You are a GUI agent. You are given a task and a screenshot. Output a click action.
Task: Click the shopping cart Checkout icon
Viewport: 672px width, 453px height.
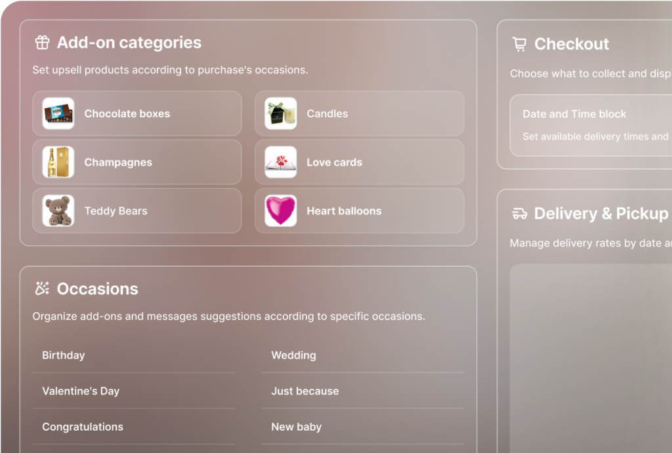[519, 45]
